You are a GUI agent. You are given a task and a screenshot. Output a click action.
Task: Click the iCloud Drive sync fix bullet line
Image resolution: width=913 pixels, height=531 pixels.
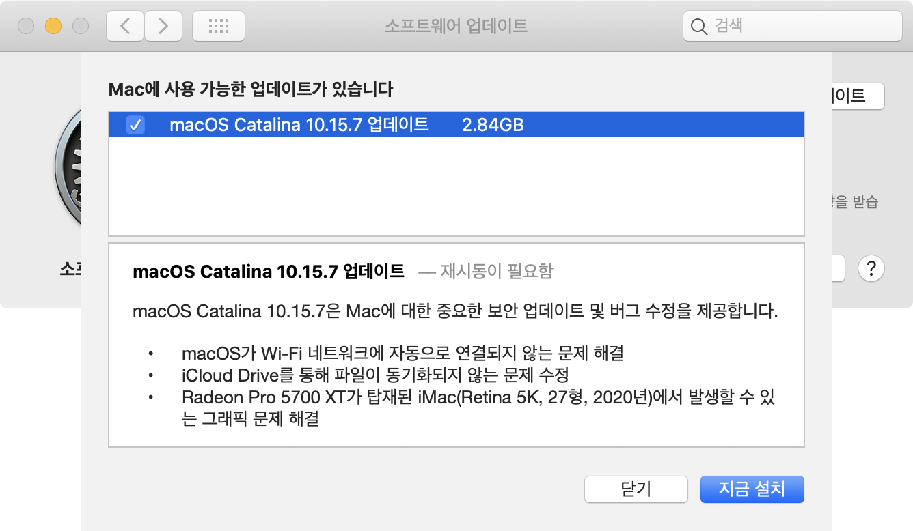click(x=375, y=375)
